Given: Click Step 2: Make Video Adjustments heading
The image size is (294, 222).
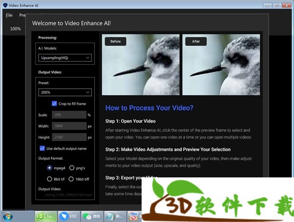Looking at the screenshot, I should [168, 149].
